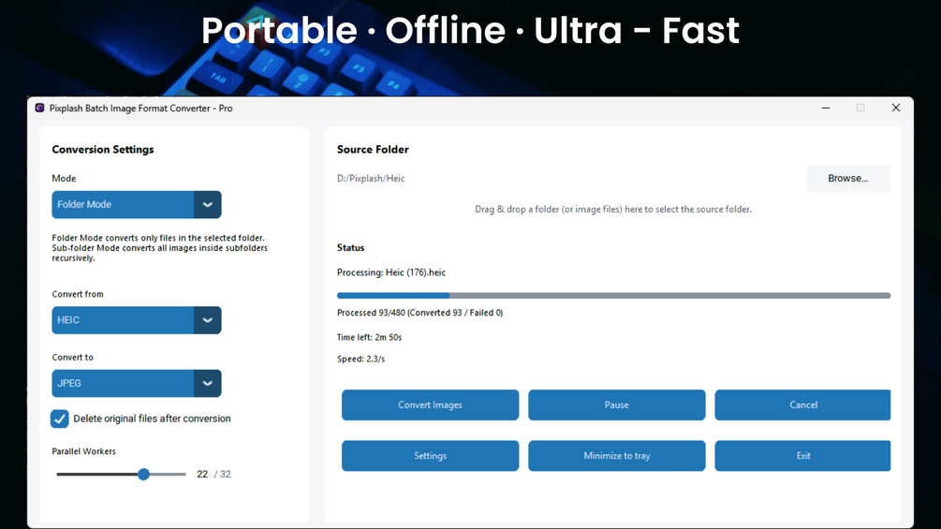Start conversion with Convert Images button
941x529 pixels.
(431, 404)
